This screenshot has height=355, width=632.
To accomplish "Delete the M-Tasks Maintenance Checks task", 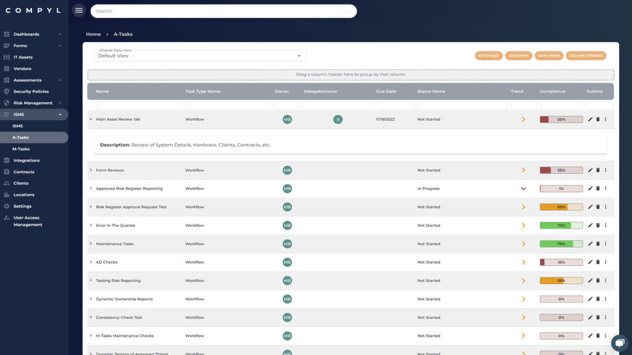I will pyautogui.click(x=597, y=336).
